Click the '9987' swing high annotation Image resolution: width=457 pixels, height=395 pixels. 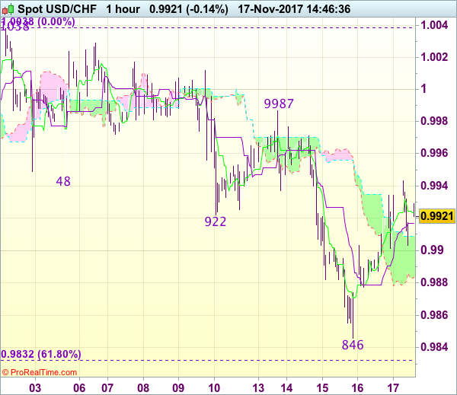coord(279,104)
